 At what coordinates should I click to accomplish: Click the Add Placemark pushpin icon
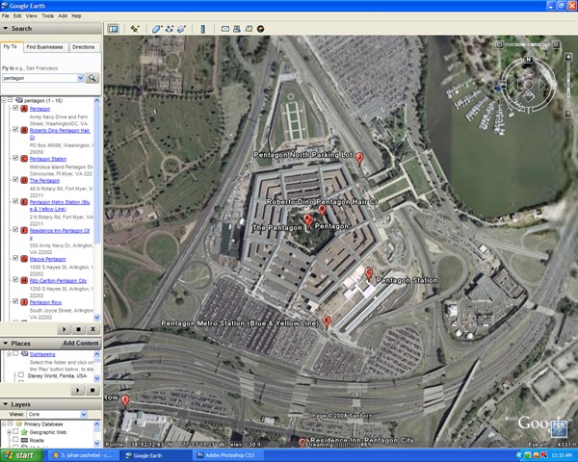(x=135, y=29)
